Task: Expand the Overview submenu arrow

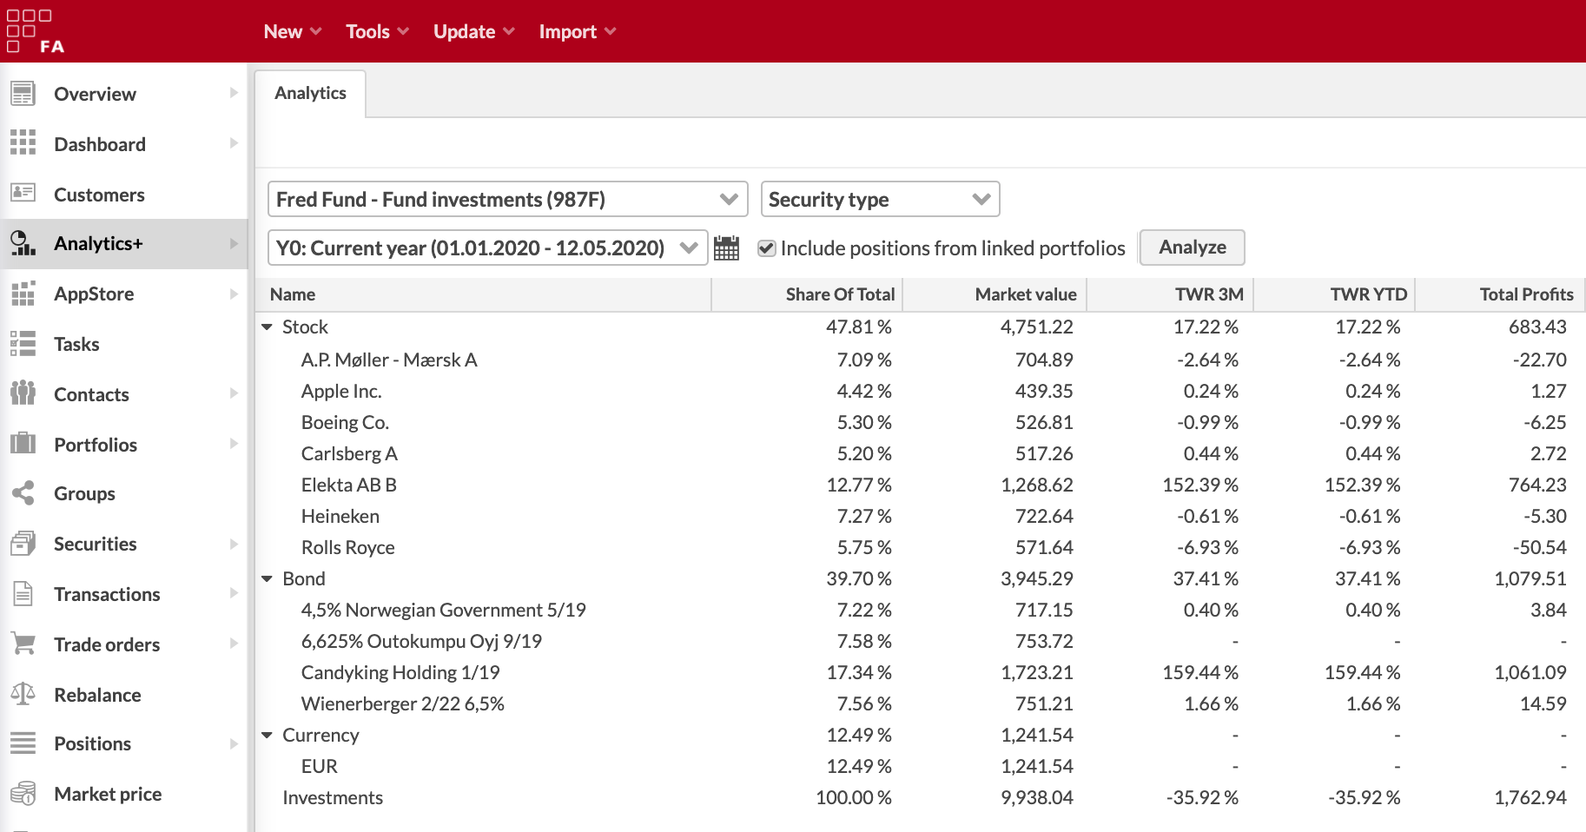Action: tap(234, 93)
